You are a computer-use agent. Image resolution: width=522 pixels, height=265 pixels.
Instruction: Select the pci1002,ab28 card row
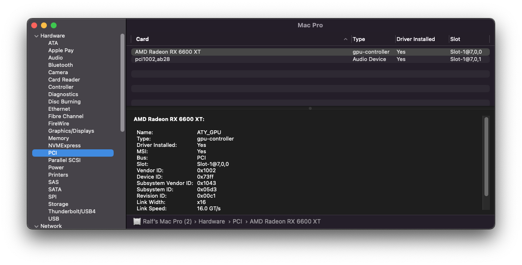pyautogui.click(x=310, y=59)
